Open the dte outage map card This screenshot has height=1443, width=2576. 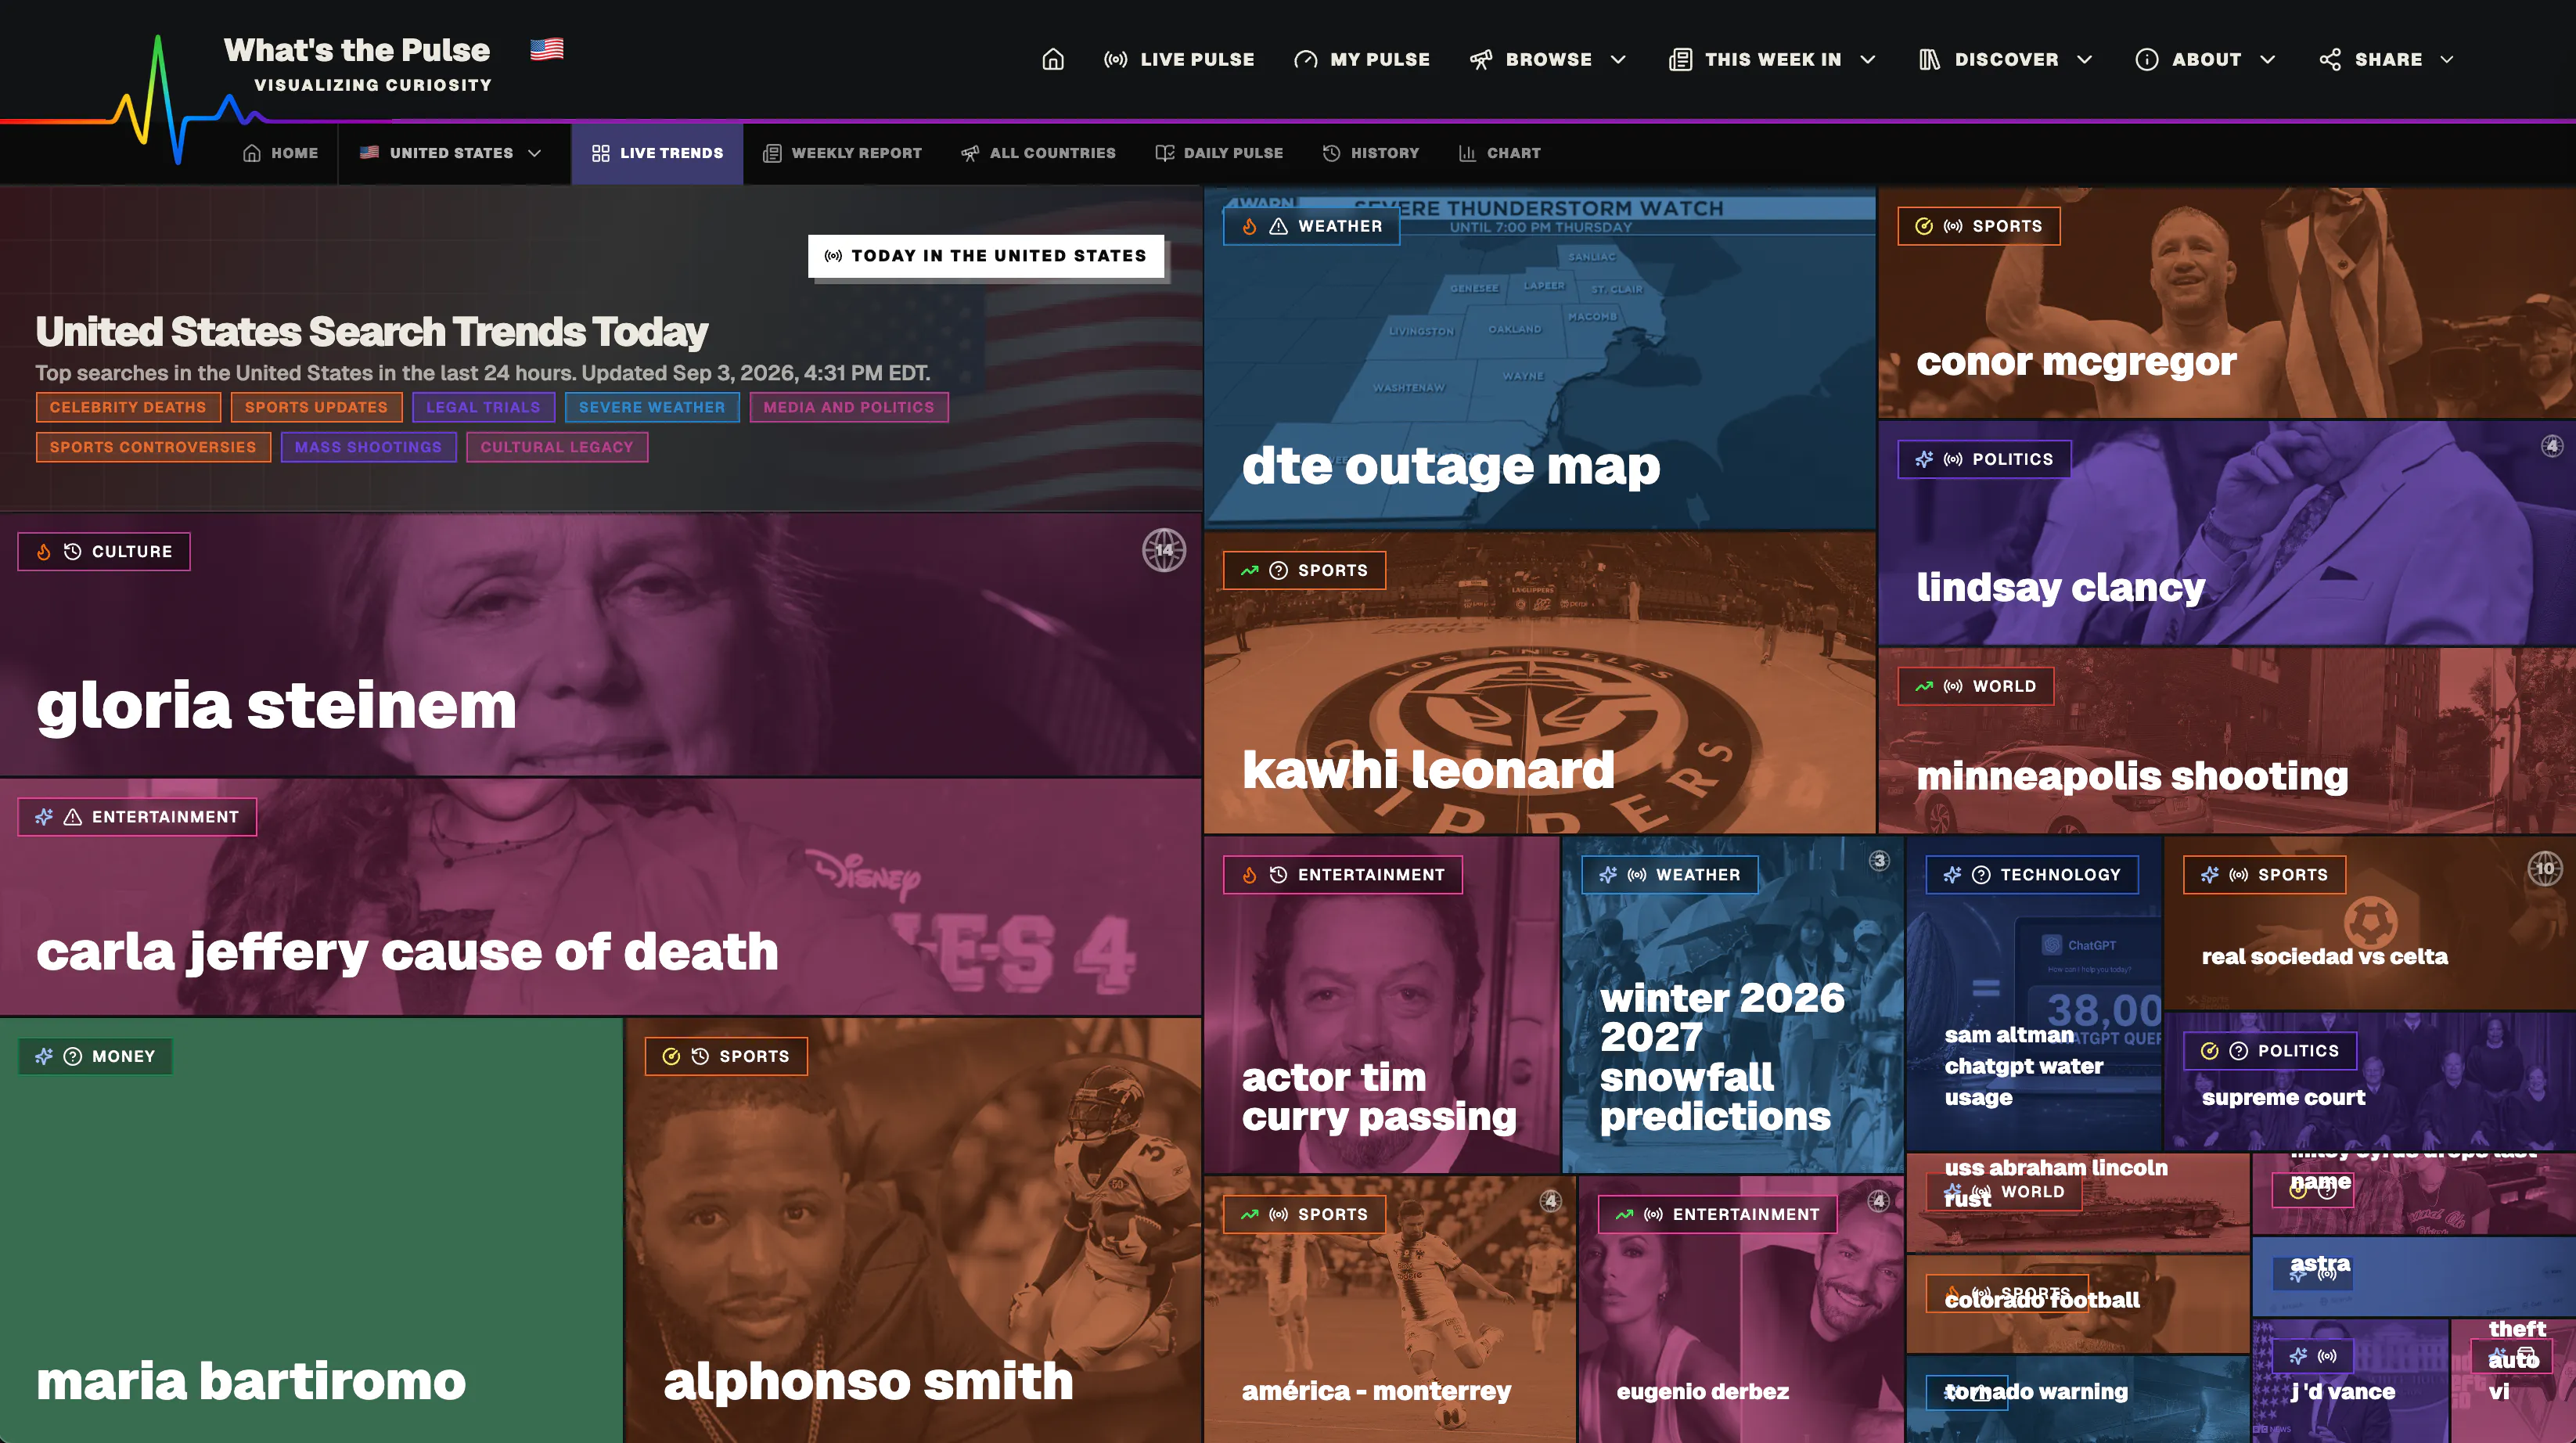(1540, 358)
